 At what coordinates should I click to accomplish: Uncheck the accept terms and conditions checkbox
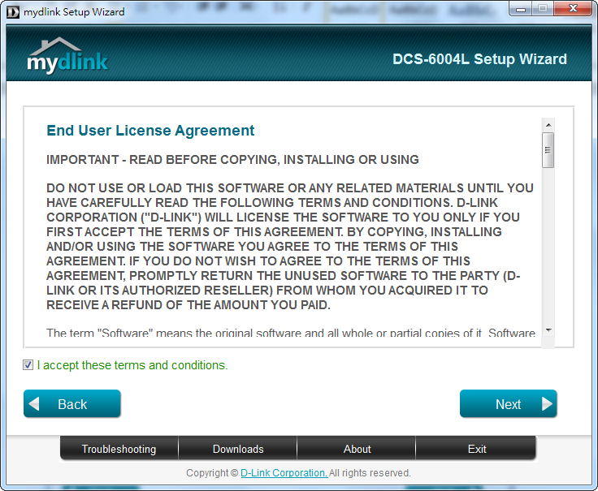28,365
